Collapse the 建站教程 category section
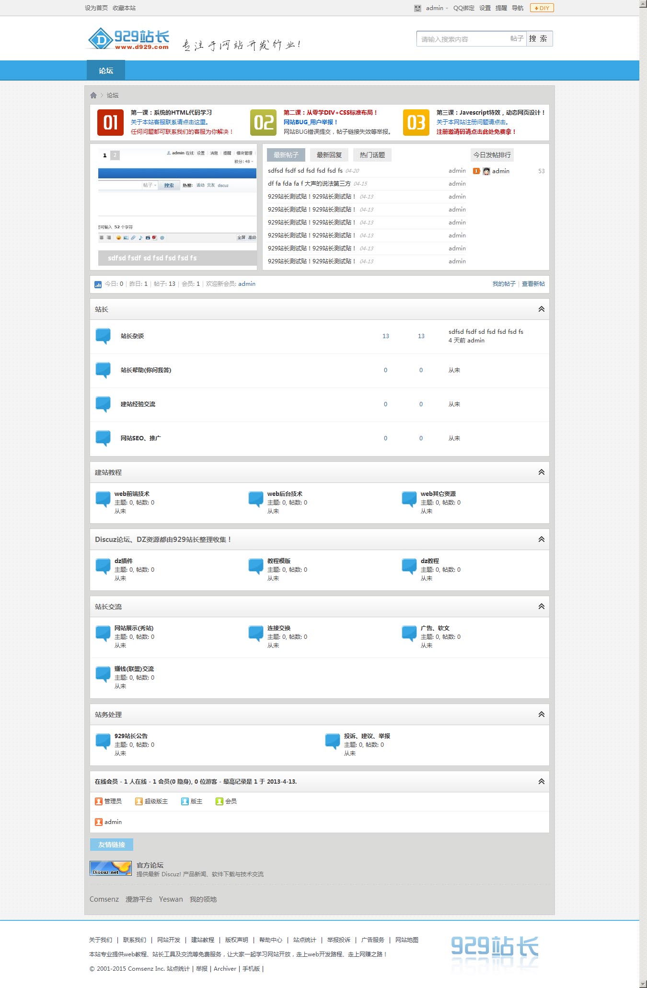Screen dimensions: 647x988 pyautogui.click(x=542, y=472)
